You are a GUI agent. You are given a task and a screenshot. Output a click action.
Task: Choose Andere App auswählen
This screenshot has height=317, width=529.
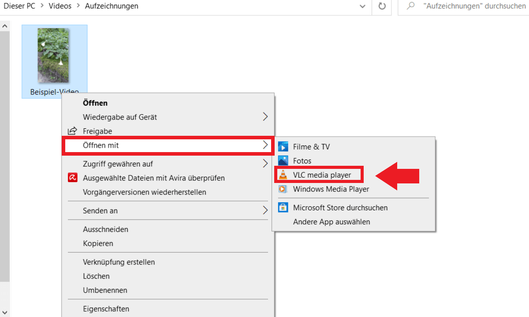tap(354, 222)
